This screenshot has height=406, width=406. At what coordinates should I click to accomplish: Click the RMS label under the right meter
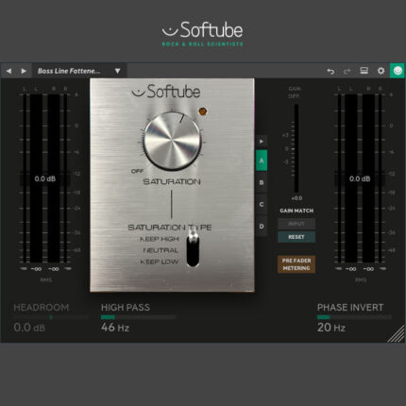(x=361, y=279)
